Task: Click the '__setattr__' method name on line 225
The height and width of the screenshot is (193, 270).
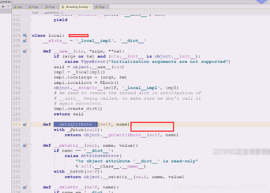Action: 69,146
